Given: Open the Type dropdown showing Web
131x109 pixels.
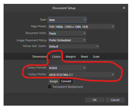Looking at the screenshot, I should coord(67,20).
